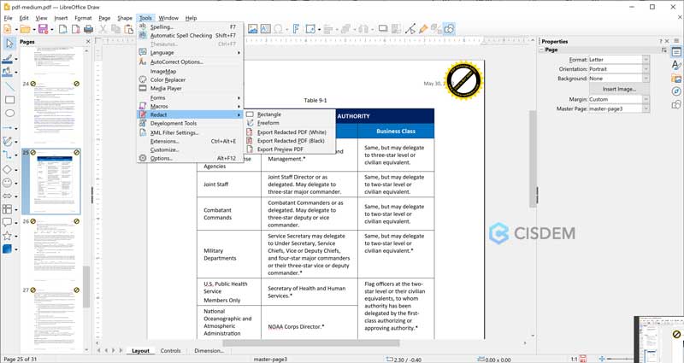Viewport: 684px width, 363px height.
Task: Choose Export Redacted PDF (Black)
Action: (x=292, y=141)
